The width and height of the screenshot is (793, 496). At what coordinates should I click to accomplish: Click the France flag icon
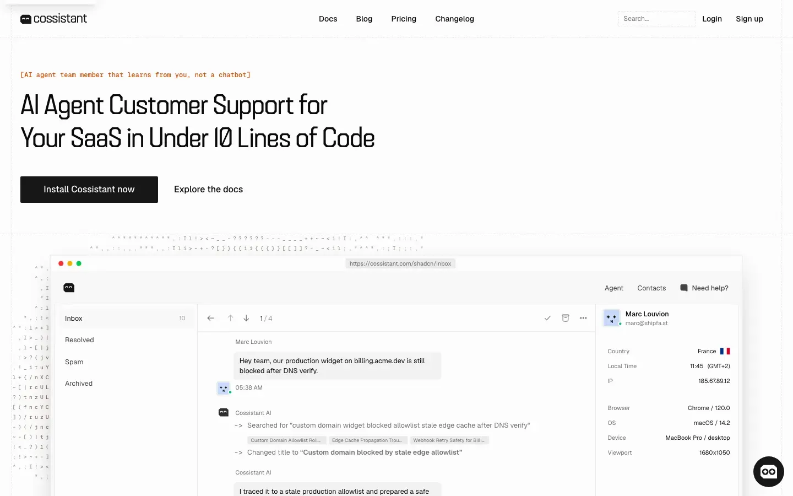pyautogui.click(x=725, y=351)
